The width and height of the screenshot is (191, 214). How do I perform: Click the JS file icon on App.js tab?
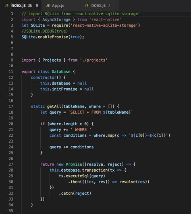tap(48, 6)
